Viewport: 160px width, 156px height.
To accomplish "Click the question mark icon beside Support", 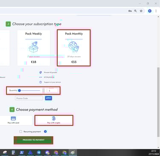I will click(x=41, y=82).
